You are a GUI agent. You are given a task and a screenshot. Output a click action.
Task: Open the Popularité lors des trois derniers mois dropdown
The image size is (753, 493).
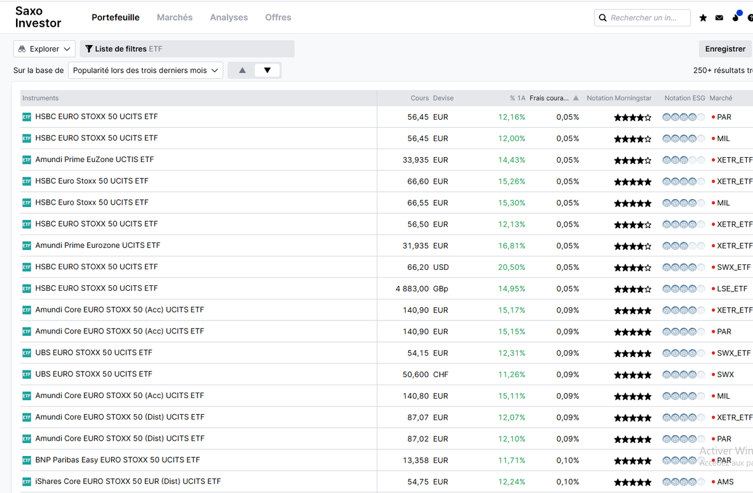146,70
